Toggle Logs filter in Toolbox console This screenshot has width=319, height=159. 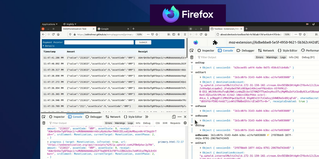tap(283, 57)
